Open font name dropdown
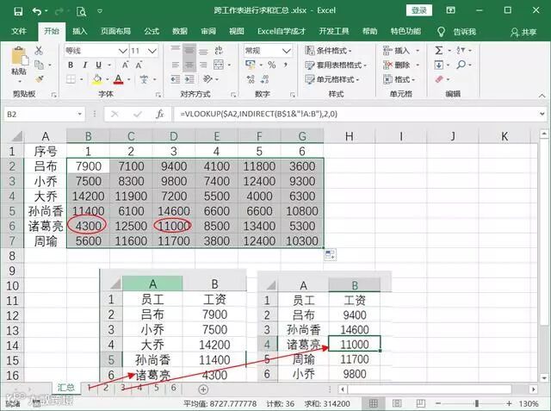 click(122, 51)
